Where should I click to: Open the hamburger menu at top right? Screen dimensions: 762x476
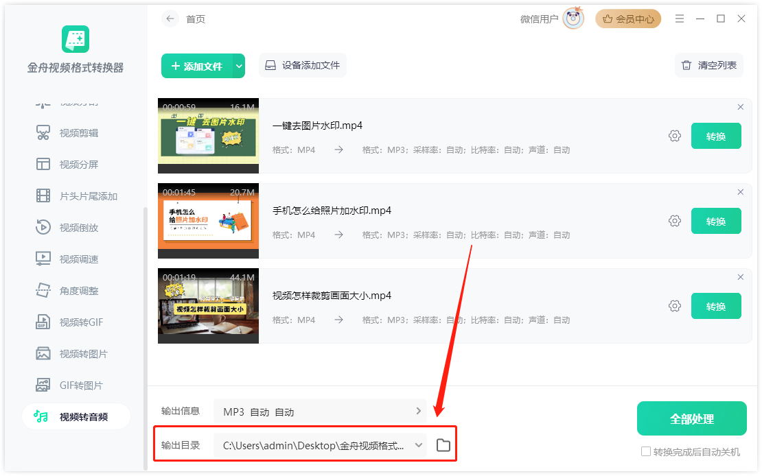point(680,19)
